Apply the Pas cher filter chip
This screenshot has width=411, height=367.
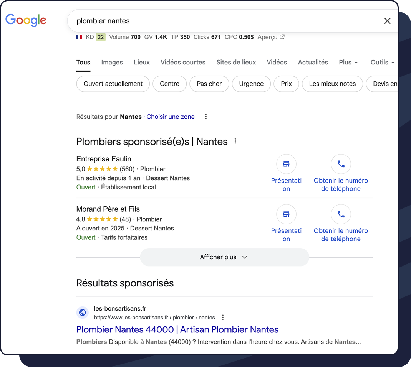209,84
